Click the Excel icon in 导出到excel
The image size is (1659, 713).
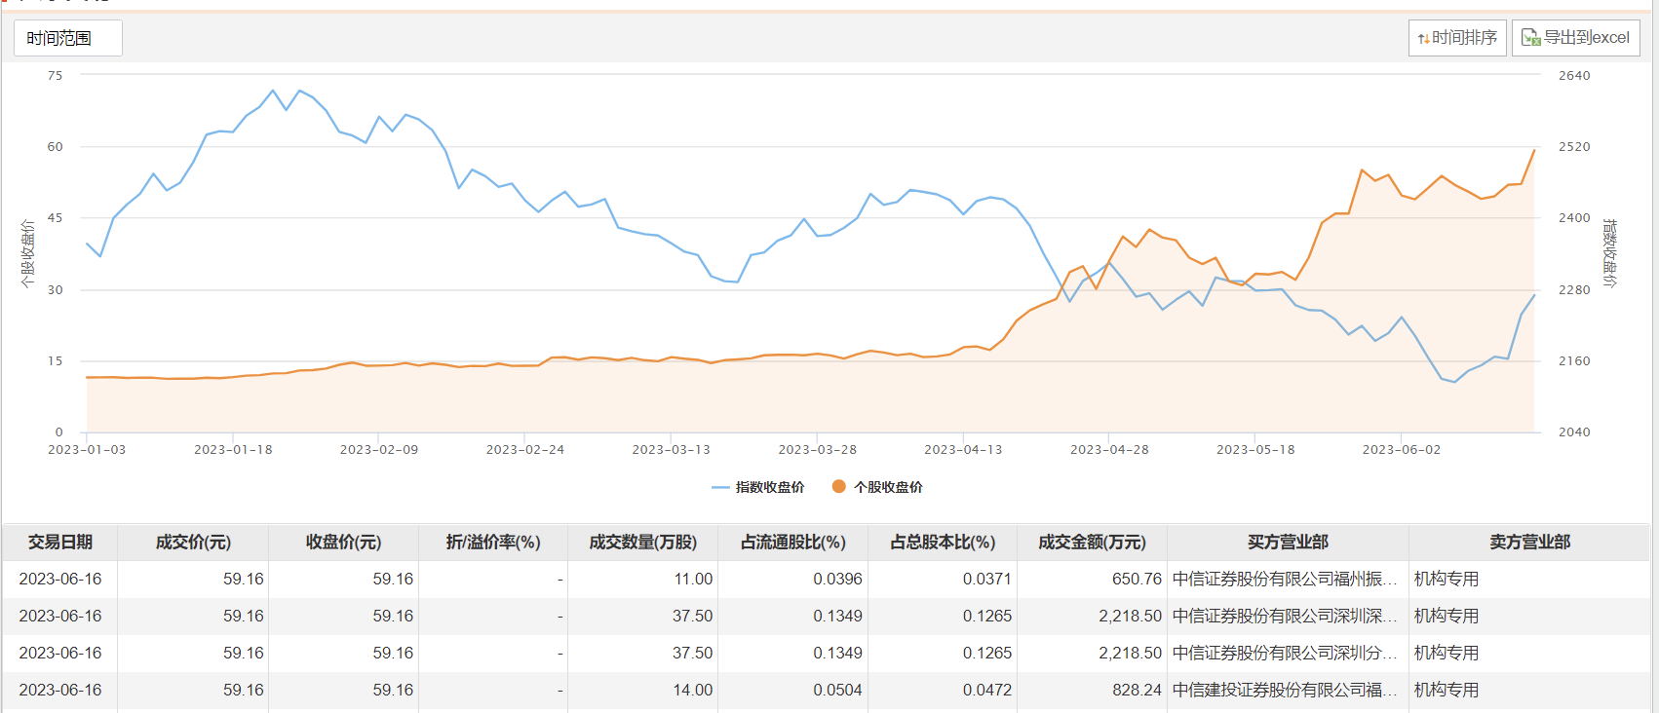[x=1530, y=38]
